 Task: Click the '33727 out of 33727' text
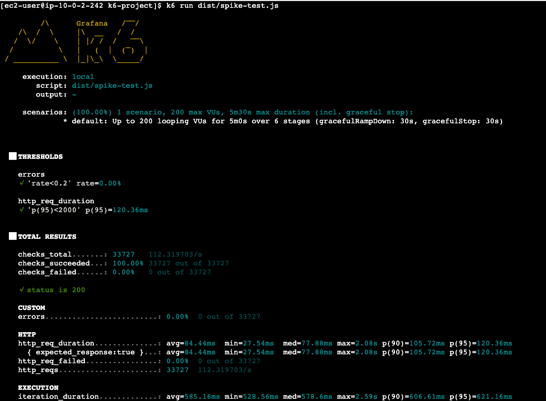(189, 263)
